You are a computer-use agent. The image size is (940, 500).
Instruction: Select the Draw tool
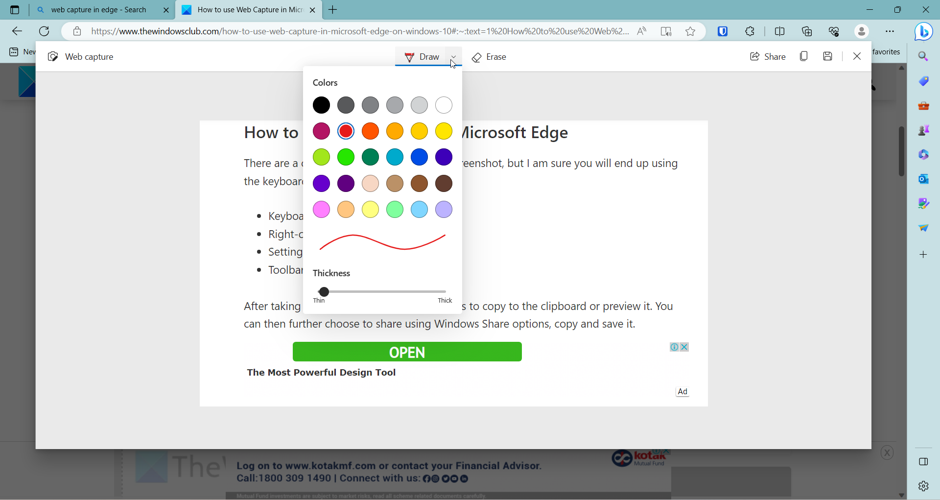pos(422,57)
